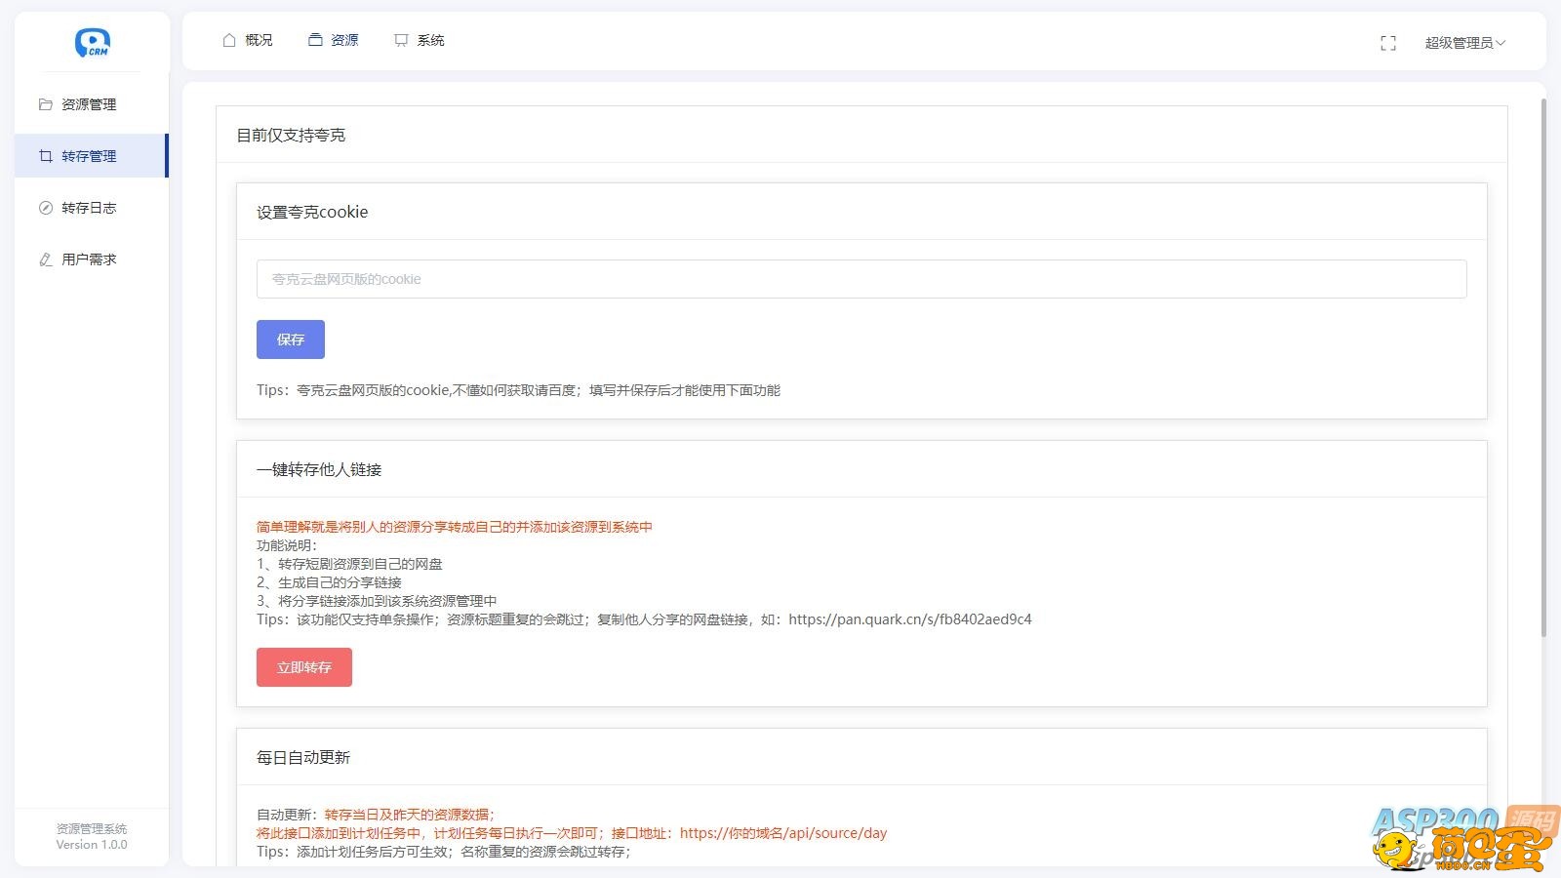Click the home icon beside 概况

pos(229,40)
